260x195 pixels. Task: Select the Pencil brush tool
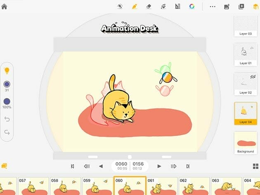pos(134,7)
